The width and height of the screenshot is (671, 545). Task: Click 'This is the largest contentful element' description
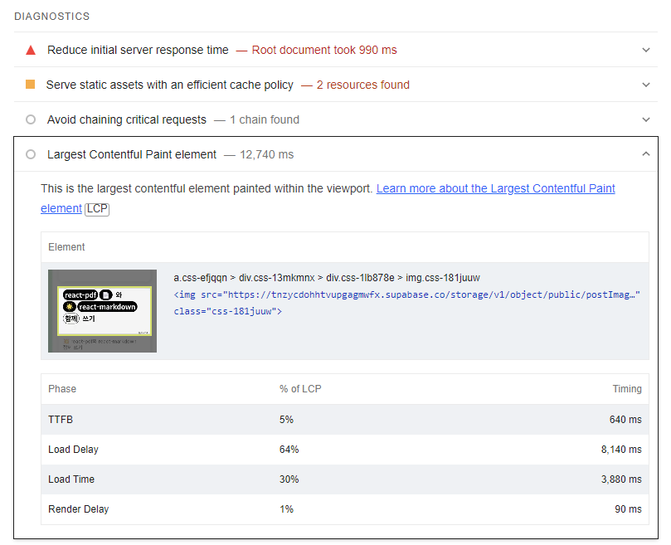tap(207, 188)
